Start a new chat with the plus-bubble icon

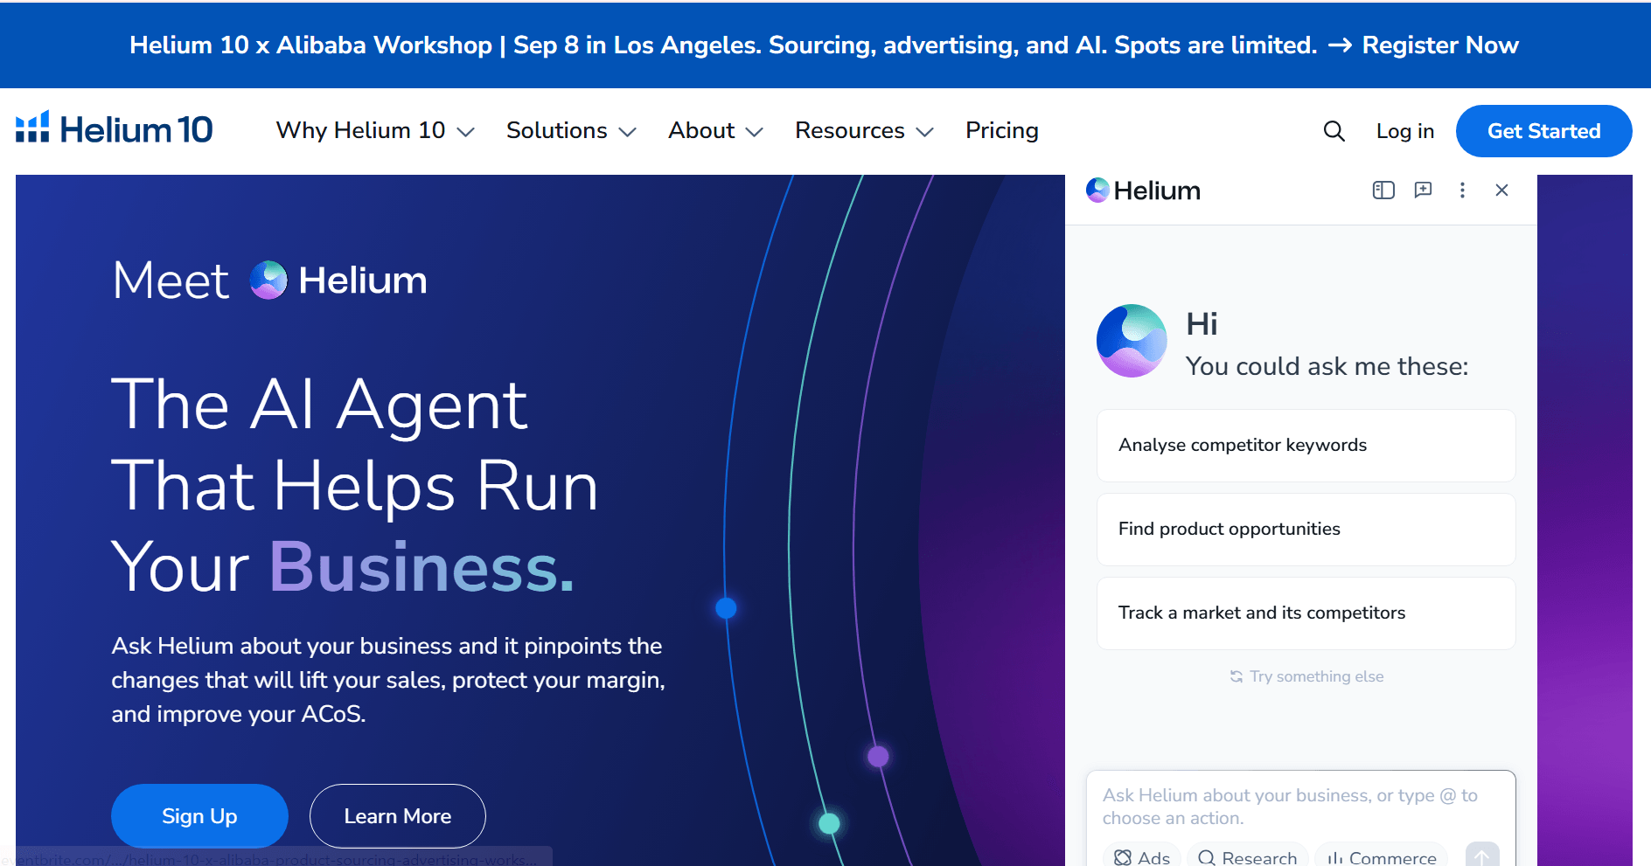[1423, 190]
